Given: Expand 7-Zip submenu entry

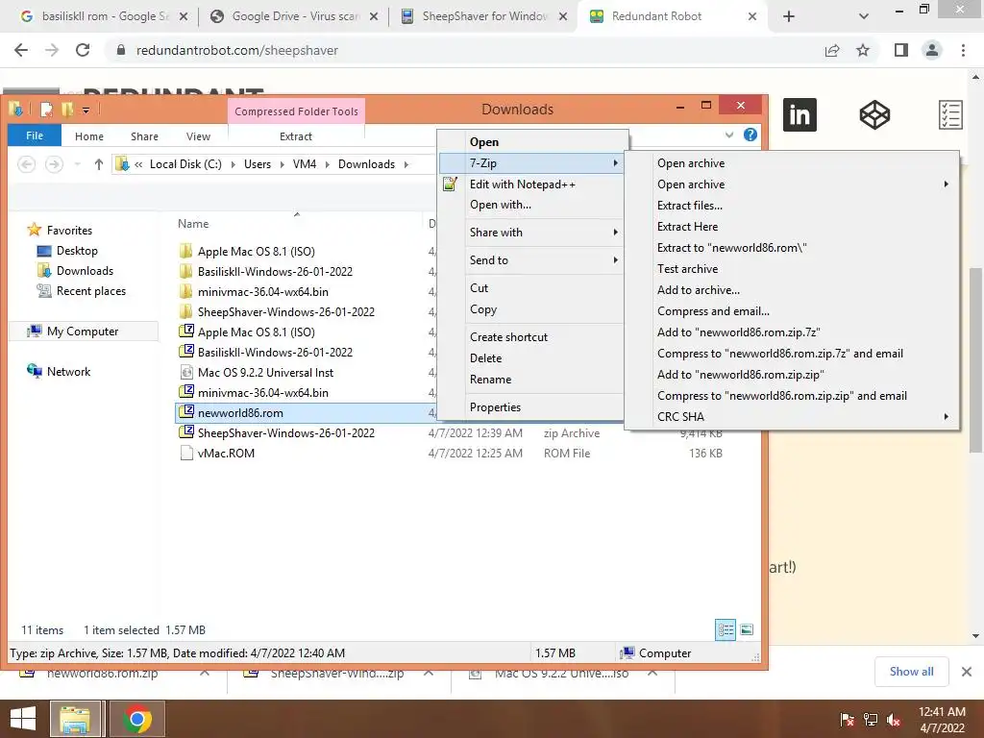Looking at the screenshot, I should click(x=531, y=163).
